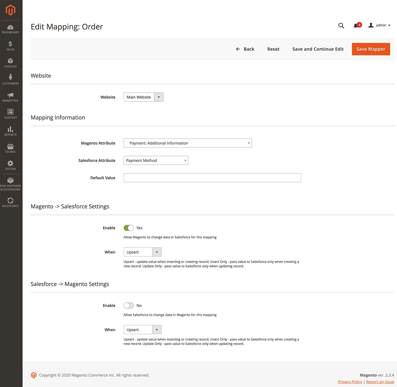Open the notifications bell showing 4 alerts
Screen dimensions: 397x387
click(356, 26)
